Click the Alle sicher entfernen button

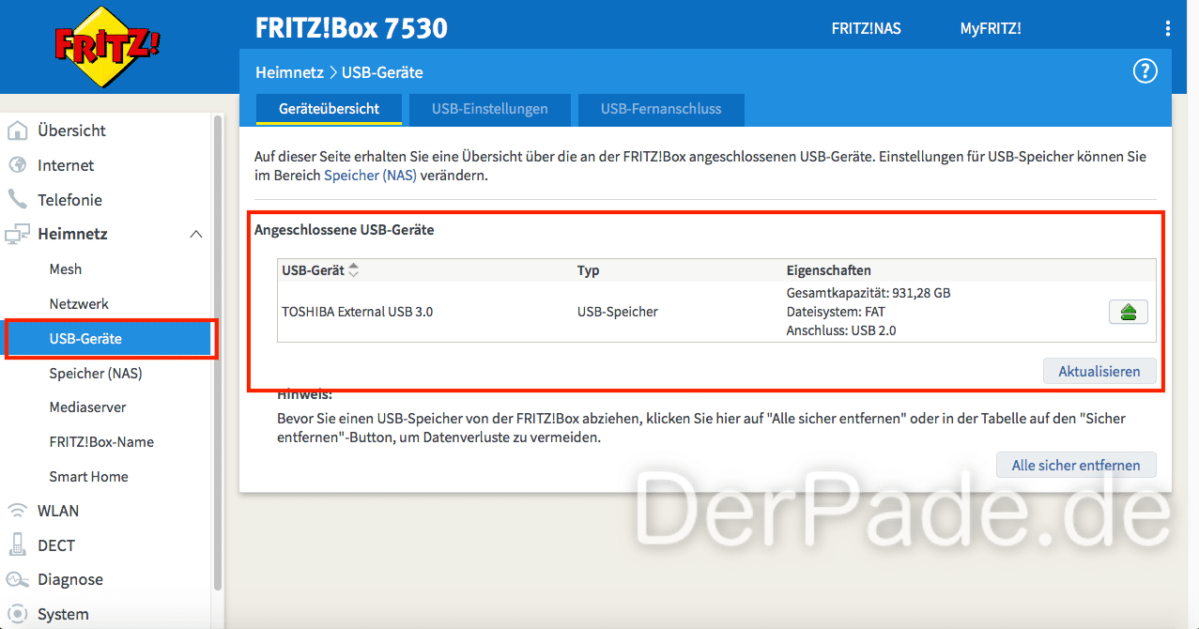[x=1076, y=466]
